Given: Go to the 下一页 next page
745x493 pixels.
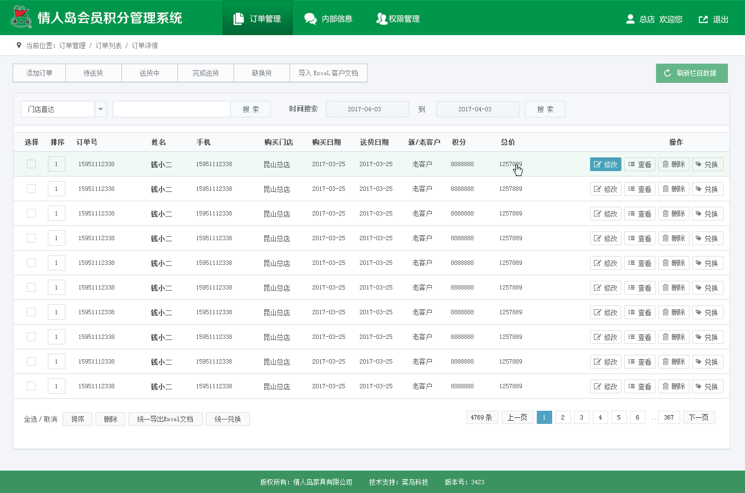Looking at the screenshot, I should pos(699,417).
